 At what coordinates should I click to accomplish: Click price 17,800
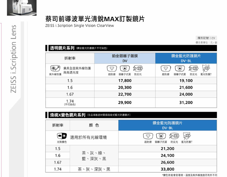(125, 81)
